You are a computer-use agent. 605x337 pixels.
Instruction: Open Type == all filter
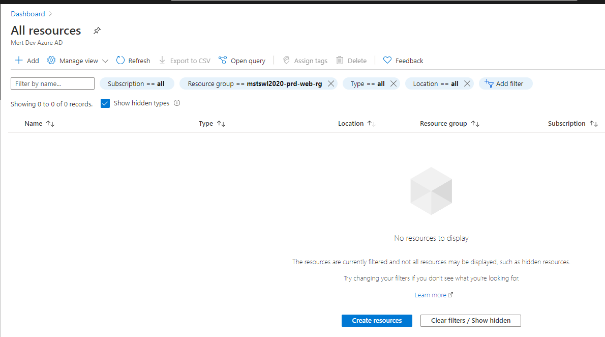(367, 83)
